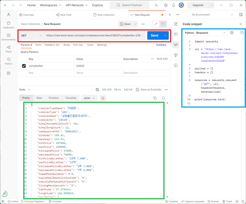Open the lightbulb related requests icon
This screenshot has height=204, width=246.
(x=176, y=55)
